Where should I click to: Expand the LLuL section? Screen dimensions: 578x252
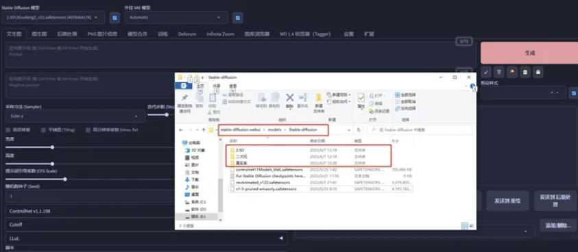[x=146, y=238]
